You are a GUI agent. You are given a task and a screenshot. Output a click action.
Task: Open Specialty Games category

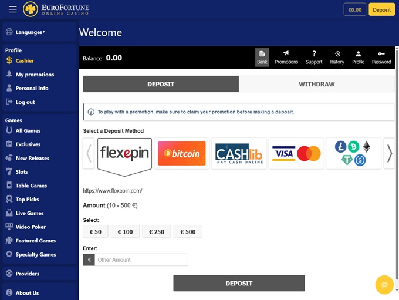click(x=31, y=254)
